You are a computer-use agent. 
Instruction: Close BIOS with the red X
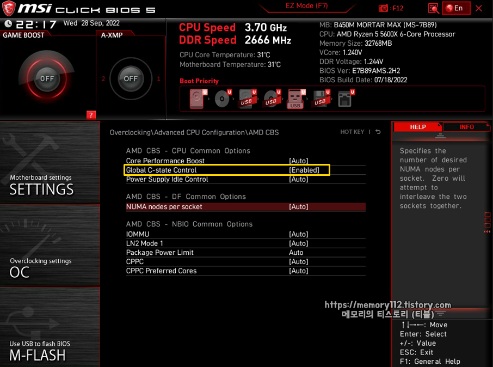478,9
